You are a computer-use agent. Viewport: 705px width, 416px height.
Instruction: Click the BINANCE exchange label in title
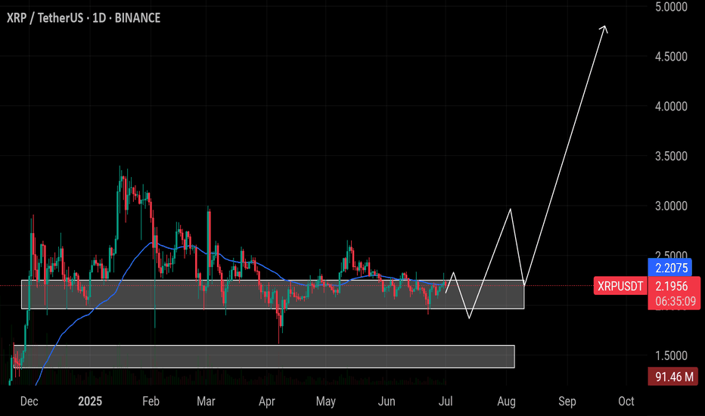[138, 18]
